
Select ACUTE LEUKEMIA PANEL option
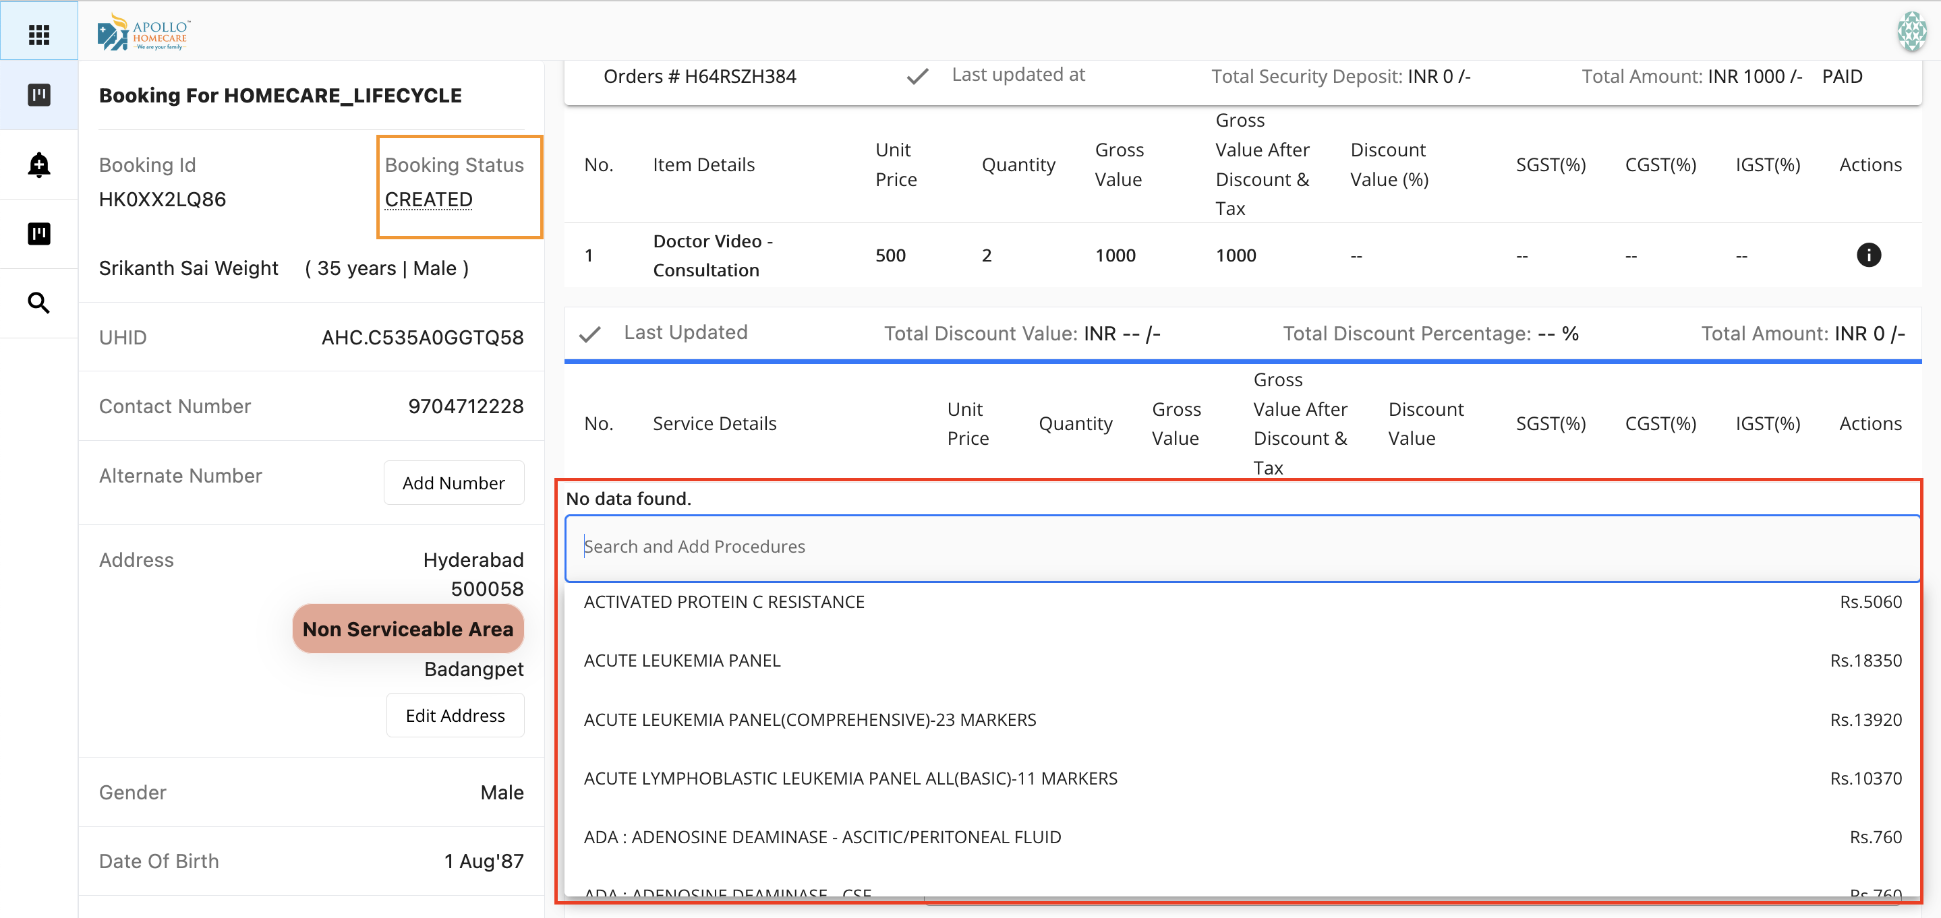pyautogui.click(x=681, y=660)
